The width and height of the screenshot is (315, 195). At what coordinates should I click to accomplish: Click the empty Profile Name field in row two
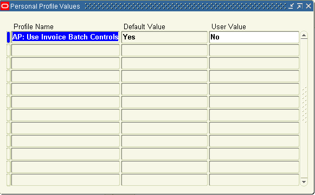66,50
